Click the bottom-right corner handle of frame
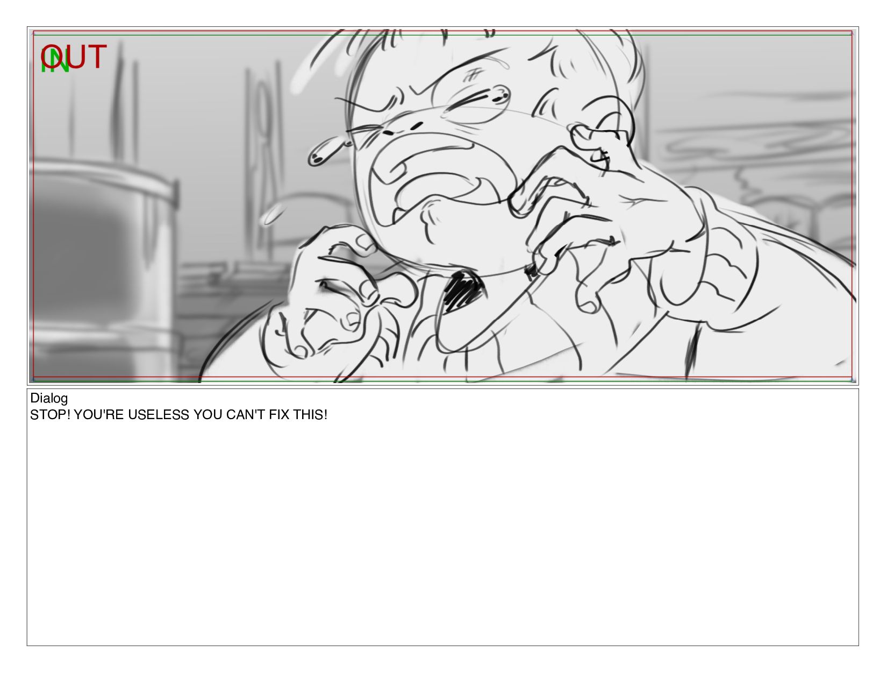This screenshot has height=686, width=887. coord(853,380)
